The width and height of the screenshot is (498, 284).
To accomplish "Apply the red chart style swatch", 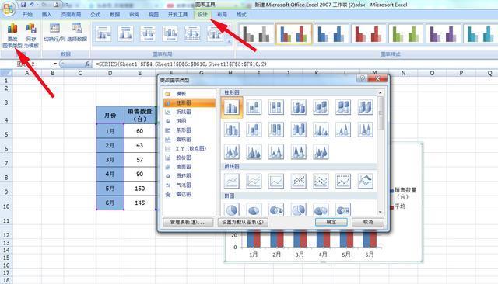I will [368, 34].
